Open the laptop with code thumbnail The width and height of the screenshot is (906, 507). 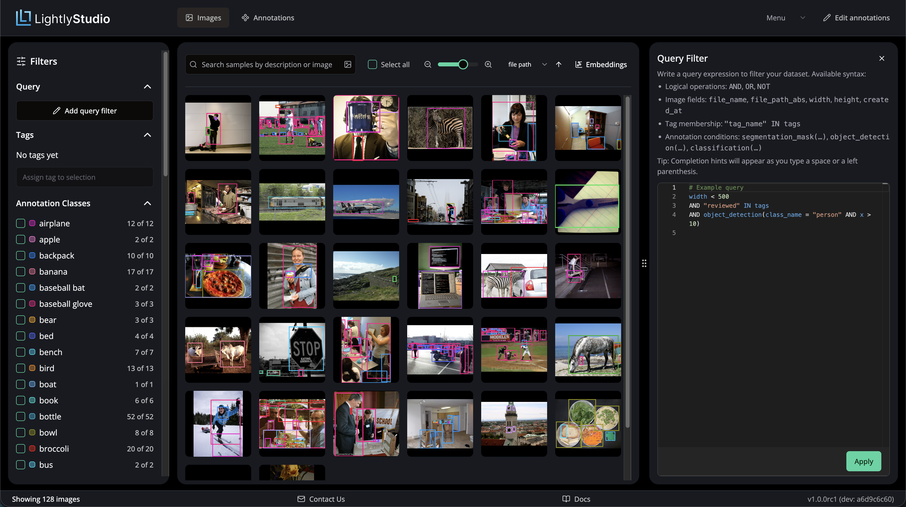click(x=440, y=276)
